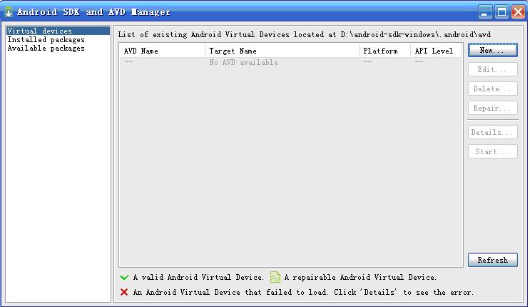This screenshot has width=530, height=307.
Task: Click the repairable Android Virtual Device icon
Action: pos(275,277)
